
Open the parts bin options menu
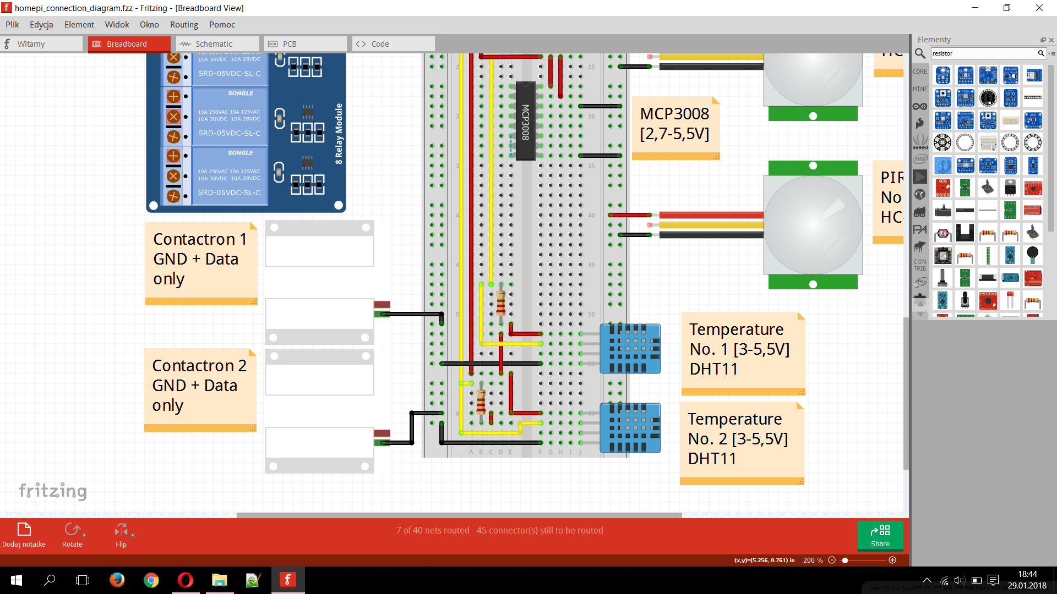click(x=1052, y=54)
